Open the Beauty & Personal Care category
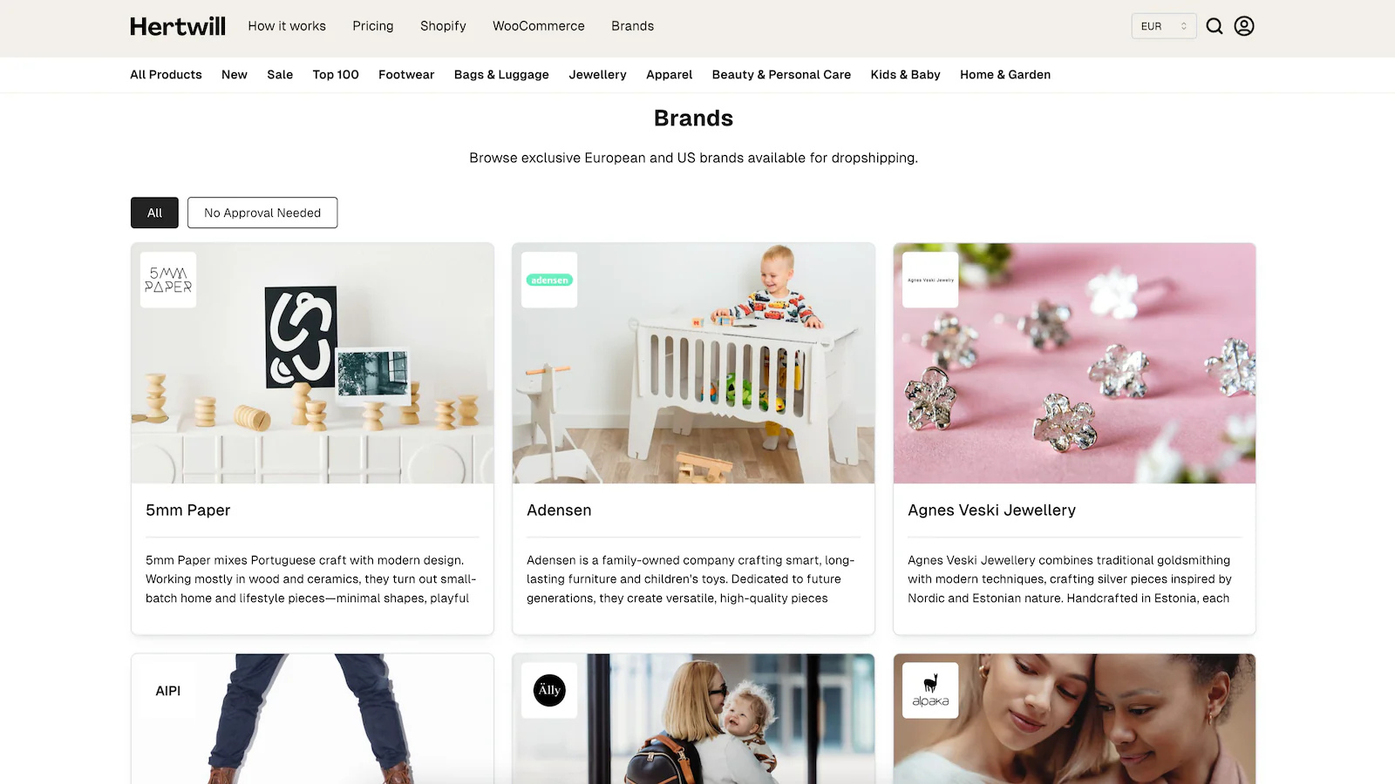1395x784 pixels. tap(781, 75)
